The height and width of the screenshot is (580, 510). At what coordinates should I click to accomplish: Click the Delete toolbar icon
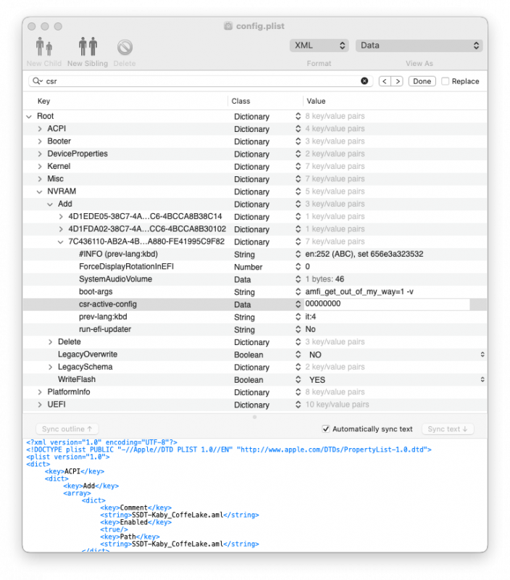point(125,47)
